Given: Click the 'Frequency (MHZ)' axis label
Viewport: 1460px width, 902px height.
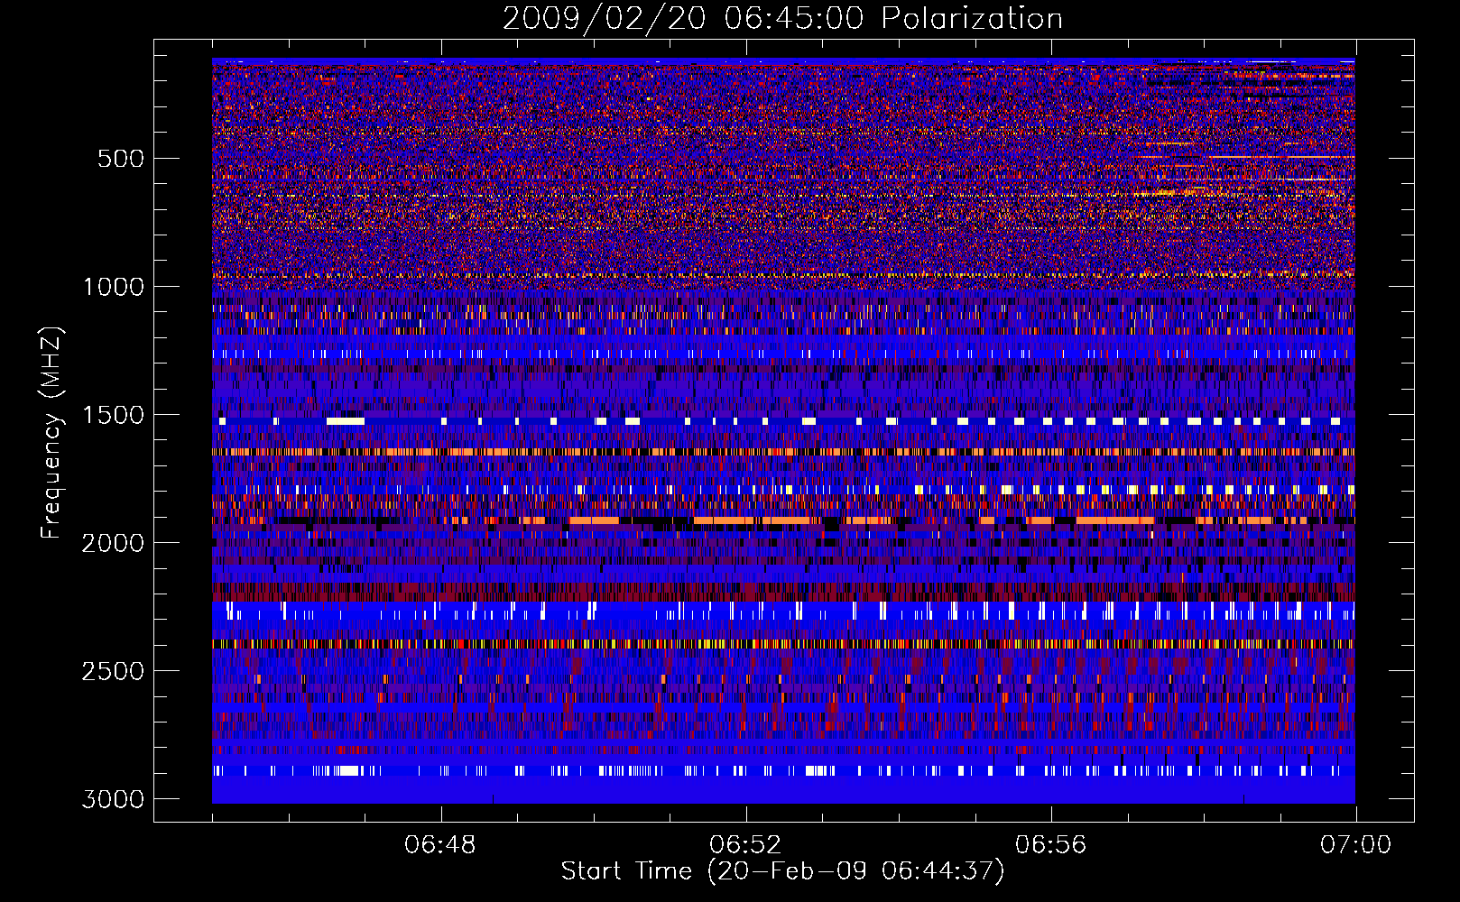Looking at the screenshot, I should pos(51,433).
